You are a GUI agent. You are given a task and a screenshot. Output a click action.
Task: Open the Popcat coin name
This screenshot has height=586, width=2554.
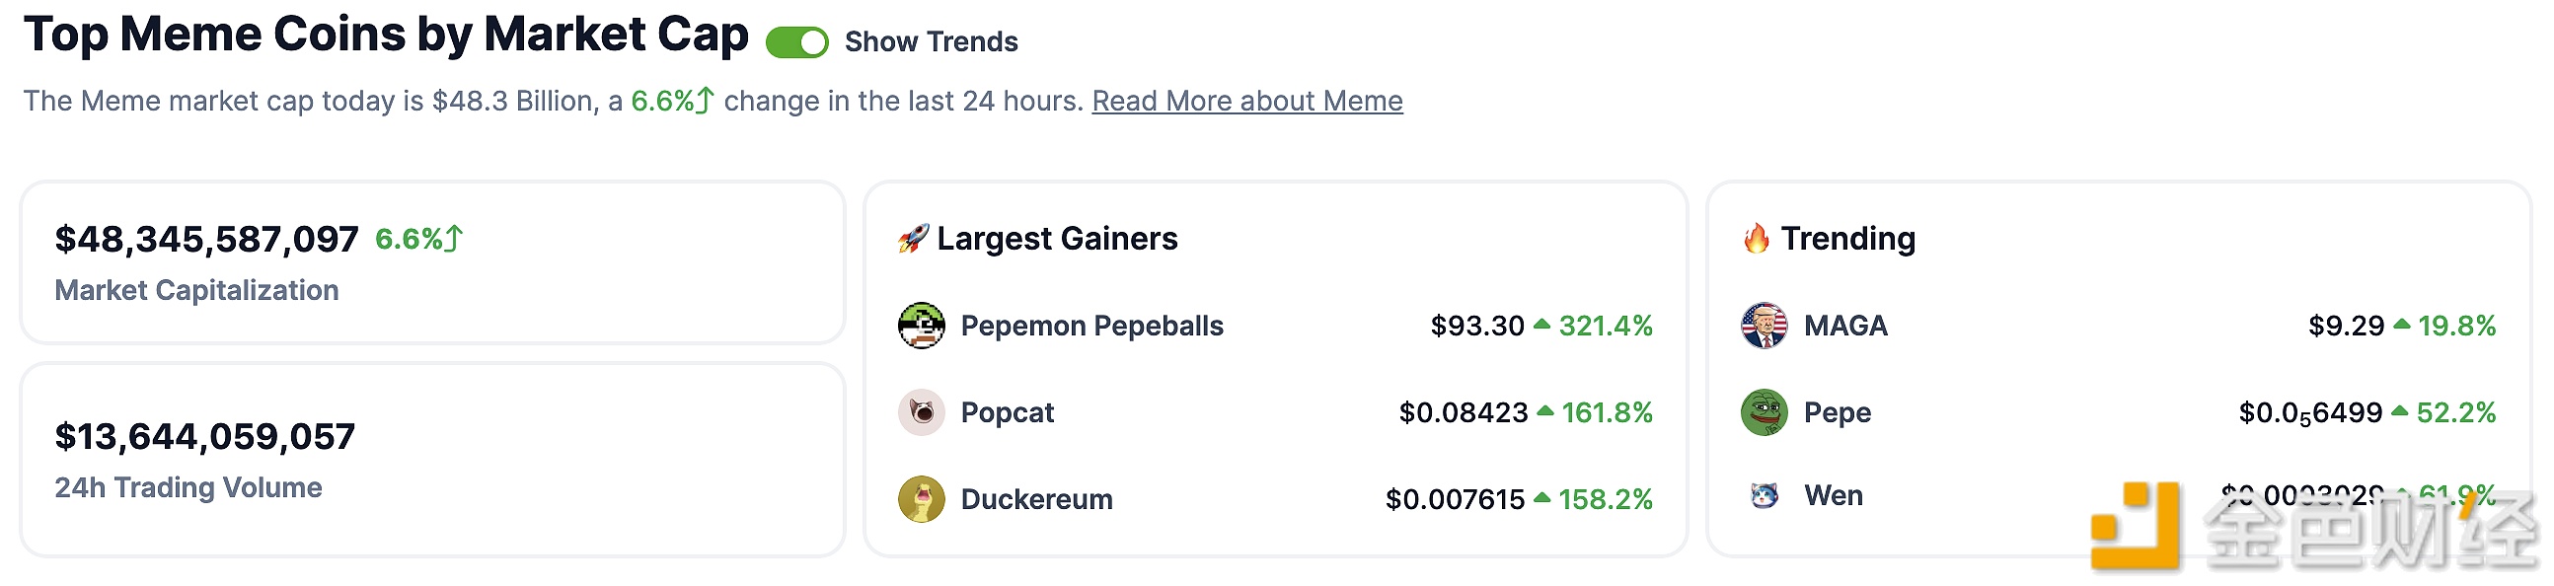1007,412
